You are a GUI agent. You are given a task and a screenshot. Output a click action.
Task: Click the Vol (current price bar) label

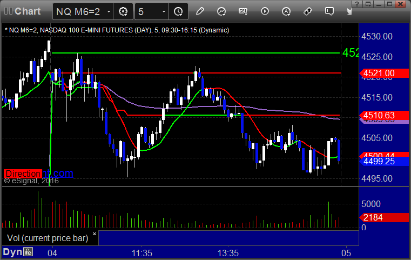pos(48,238)
